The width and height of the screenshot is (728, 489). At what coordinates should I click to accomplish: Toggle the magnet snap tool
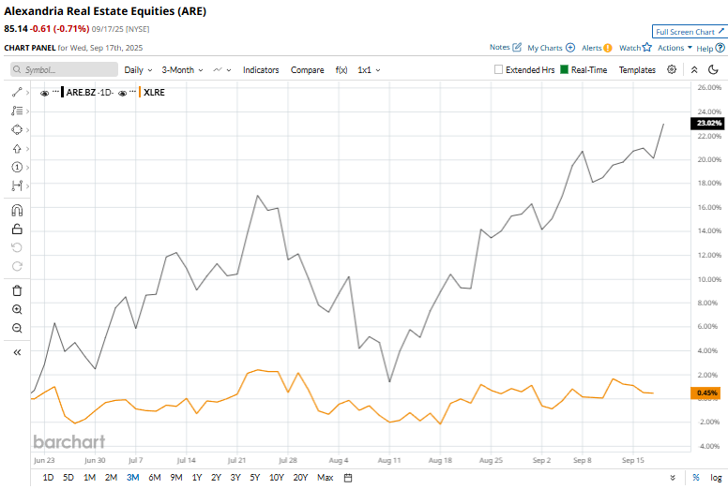[x=17, y=211]
